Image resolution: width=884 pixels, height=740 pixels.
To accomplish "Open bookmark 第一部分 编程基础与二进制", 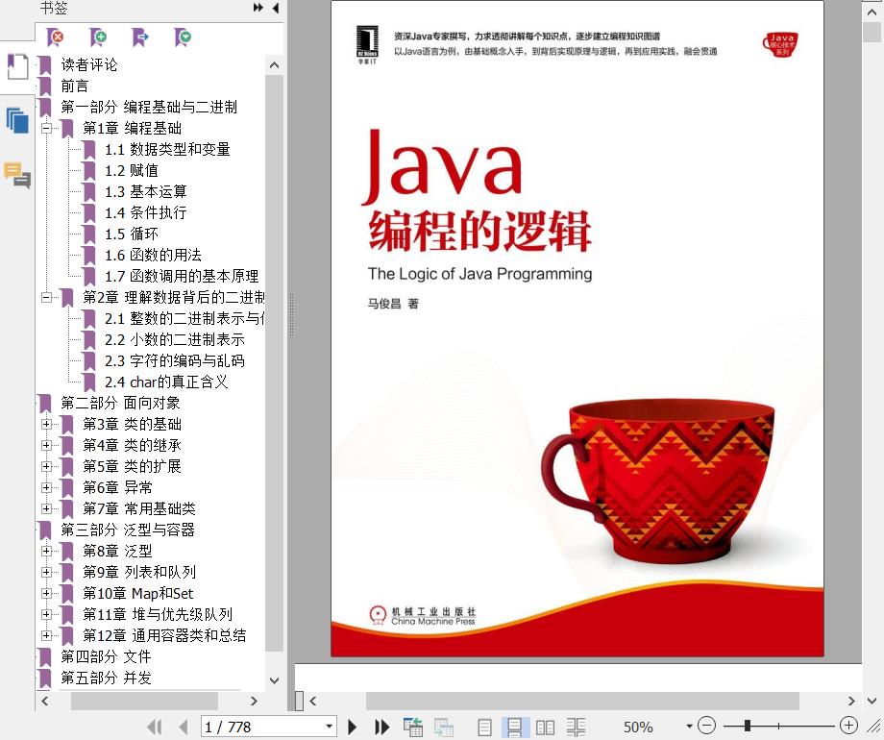I will pos(149,108).
